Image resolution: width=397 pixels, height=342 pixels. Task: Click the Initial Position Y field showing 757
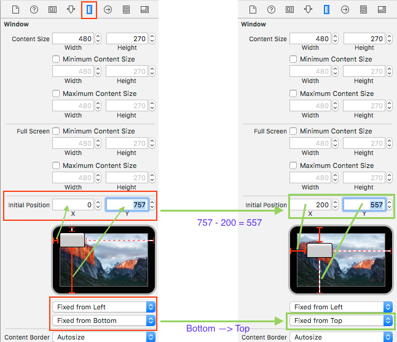point(127,205)
